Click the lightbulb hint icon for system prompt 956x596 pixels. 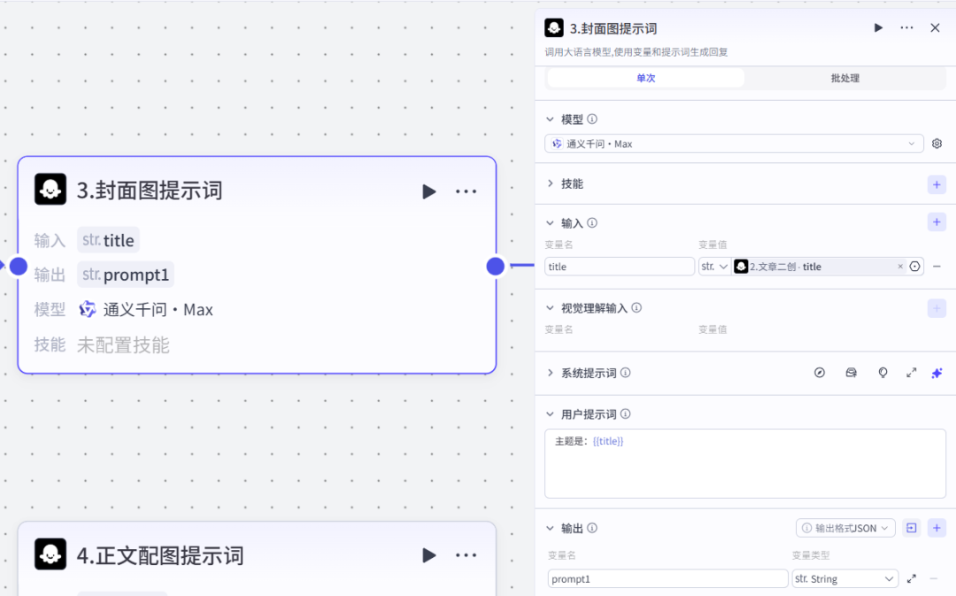[883, 373]
